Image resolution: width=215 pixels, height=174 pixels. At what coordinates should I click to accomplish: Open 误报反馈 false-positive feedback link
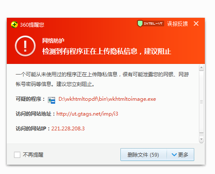pyautogui.click(x=178, y=24)
